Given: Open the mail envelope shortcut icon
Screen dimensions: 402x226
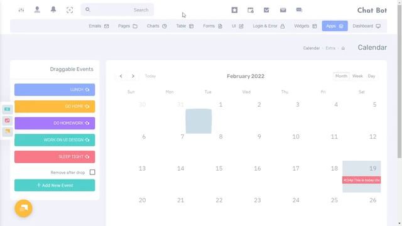Looking at the screenshot, I should coord(283,10).
